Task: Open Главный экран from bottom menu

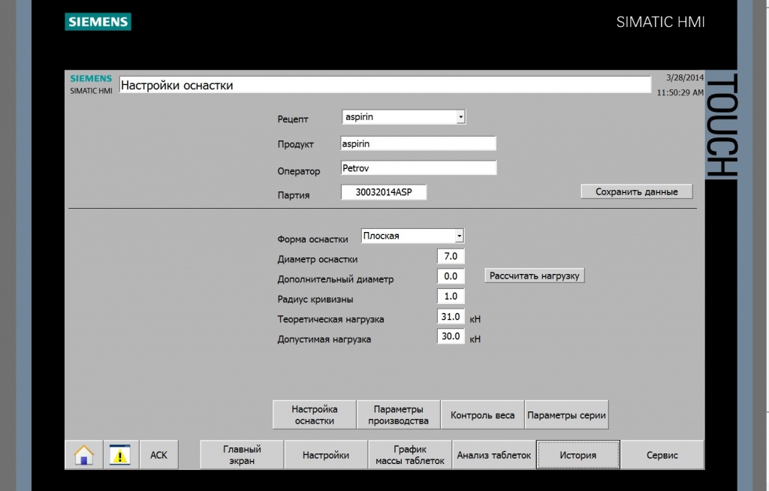Action: pos(242,455)
